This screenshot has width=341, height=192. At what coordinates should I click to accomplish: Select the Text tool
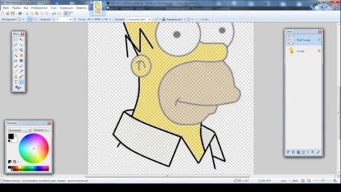(16, 82)
